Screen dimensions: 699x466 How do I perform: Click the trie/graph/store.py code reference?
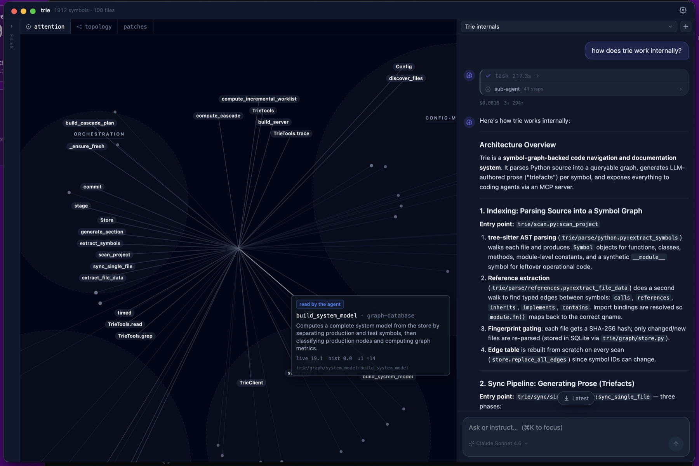(x=633, y=338)
